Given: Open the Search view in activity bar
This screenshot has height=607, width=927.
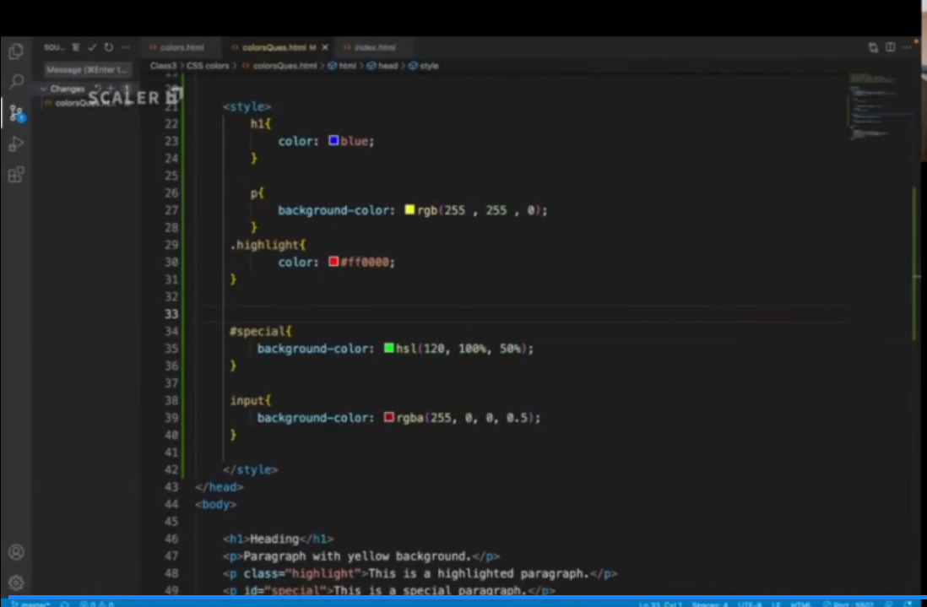Looking at the screenshot, I should point(15,82).
